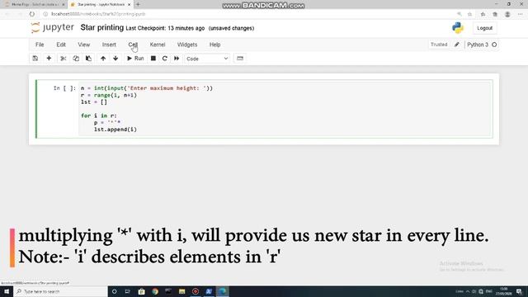Move the selected cell up

(103, 59)
